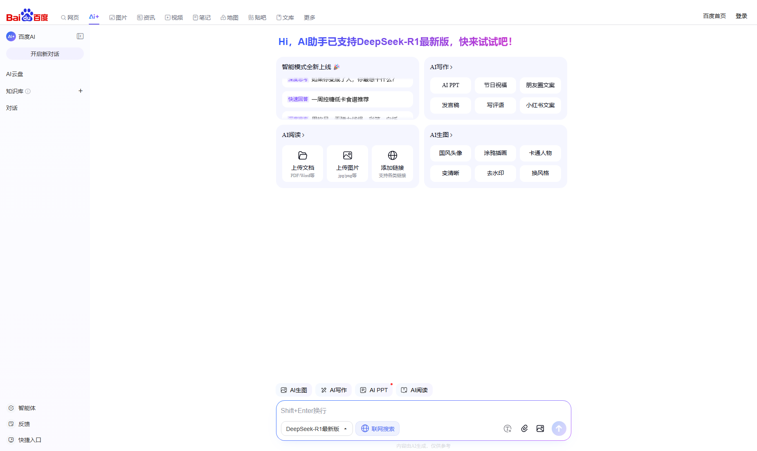Expand the AI写作 section header
The width and height of the screenshot is (757, 451).
point(441,67)
